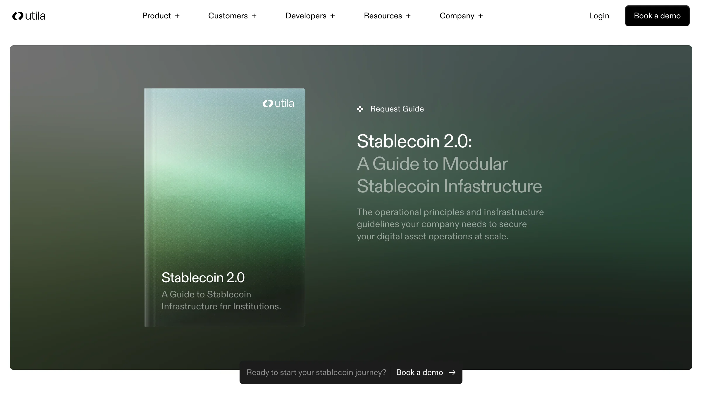Viewport: 702px width, 394px height.
Task: Expand the Developers navigation menu
Action: [306, 16]
